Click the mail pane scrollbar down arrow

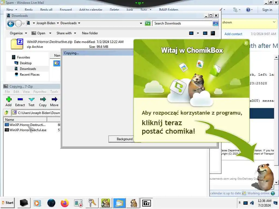(x=276, y=183)
